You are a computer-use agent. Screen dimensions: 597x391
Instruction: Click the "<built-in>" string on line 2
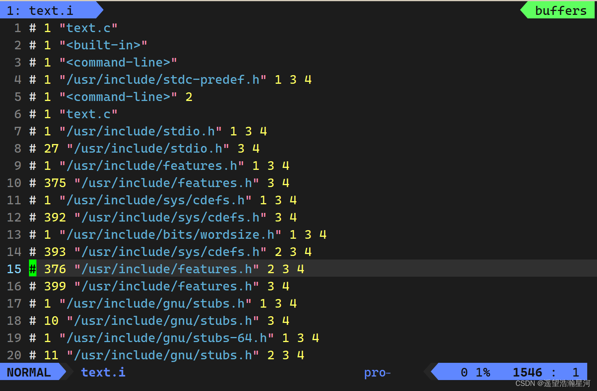[x=103, y=45]
